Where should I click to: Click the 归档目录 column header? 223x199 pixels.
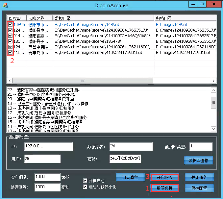click(x=185, y=18)
